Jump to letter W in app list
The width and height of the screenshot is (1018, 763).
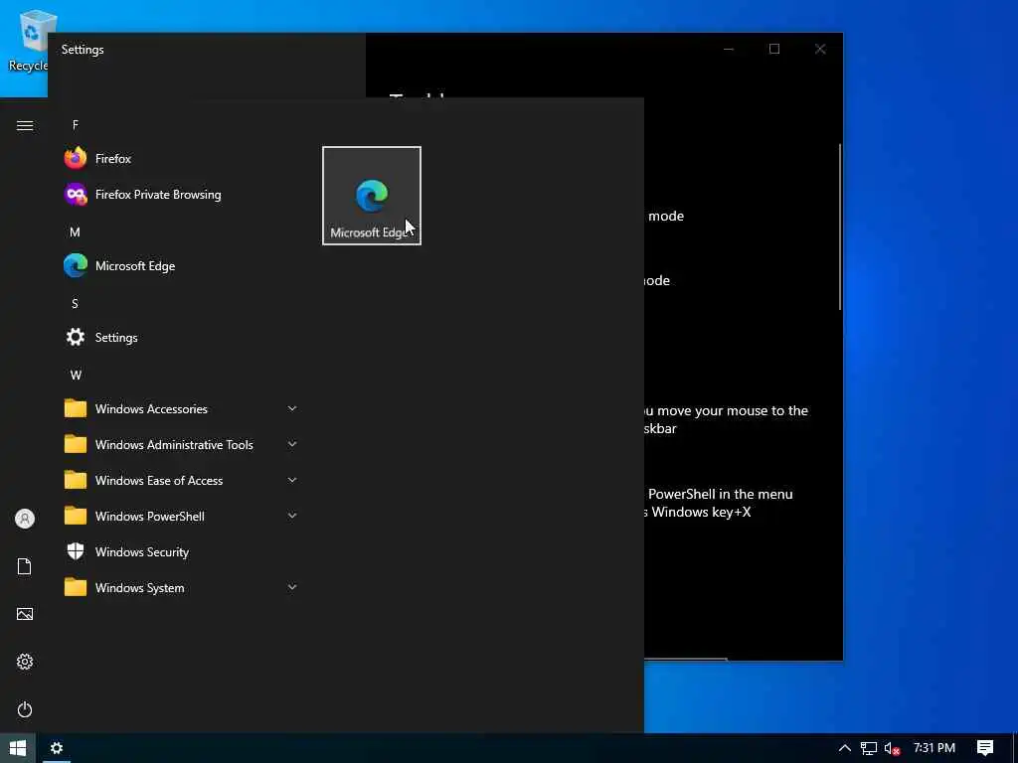point(76,375)
